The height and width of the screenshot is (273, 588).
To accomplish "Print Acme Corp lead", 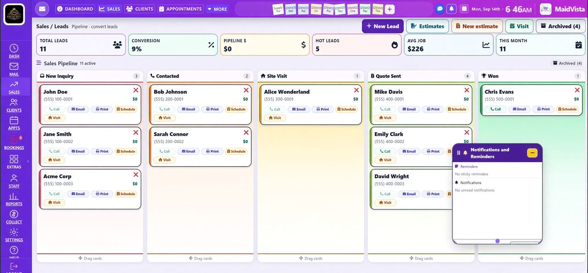I will [x=102, y=194].
